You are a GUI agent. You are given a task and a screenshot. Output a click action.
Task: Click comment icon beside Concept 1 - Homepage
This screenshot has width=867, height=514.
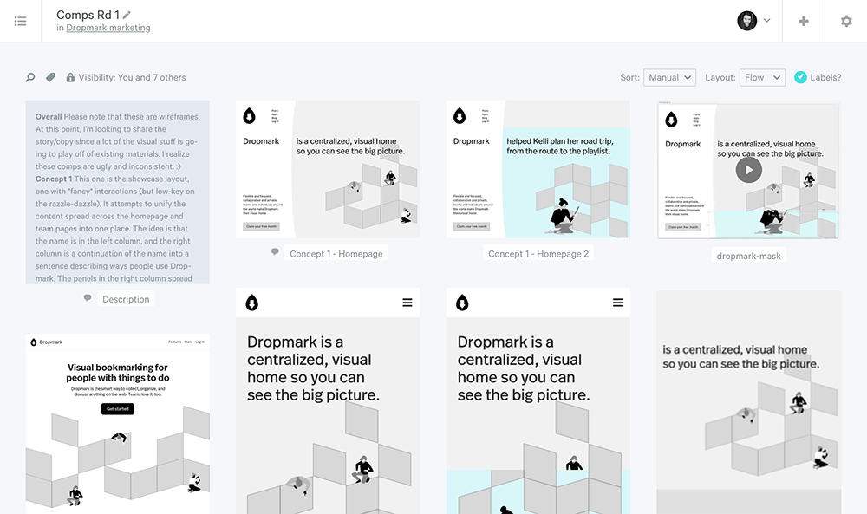point(275,252)
